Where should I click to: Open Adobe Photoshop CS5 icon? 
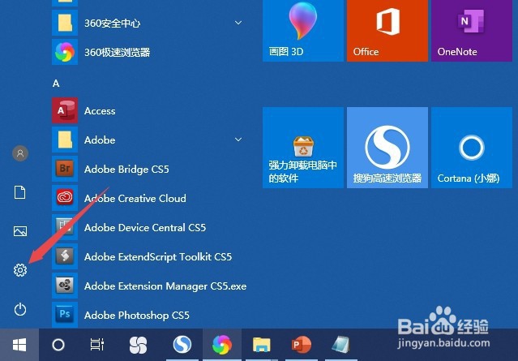point(65,315)
